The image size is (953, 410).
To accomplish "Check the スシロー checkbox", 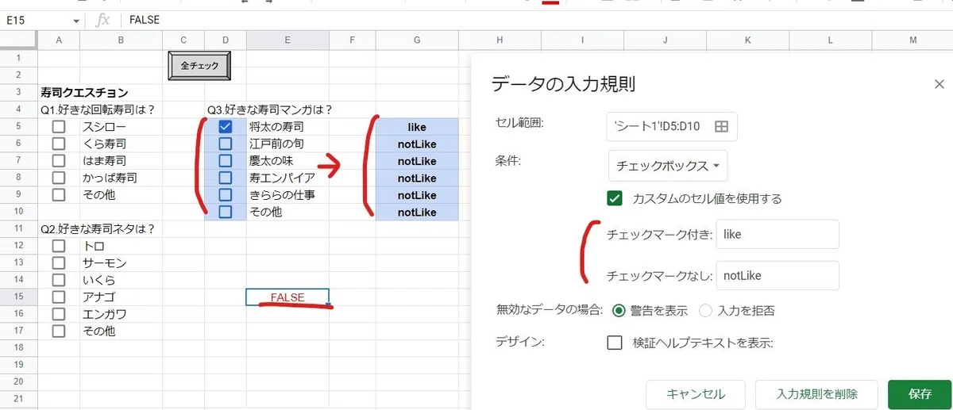I will coord(58,127).
